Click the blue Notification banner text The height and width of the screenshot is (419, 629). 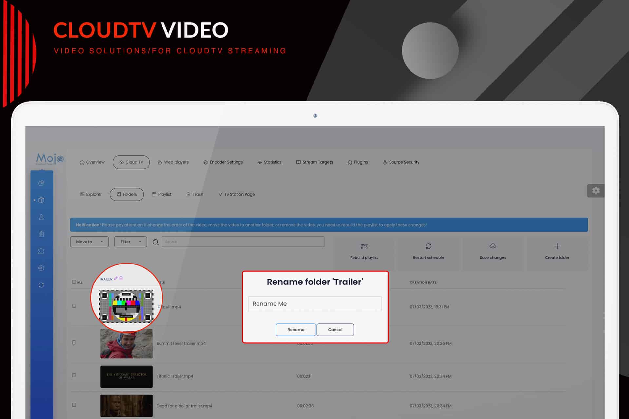point(251,225)
